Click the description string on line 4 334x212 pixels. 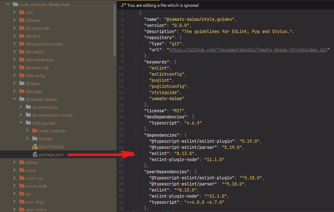point(237,31)
